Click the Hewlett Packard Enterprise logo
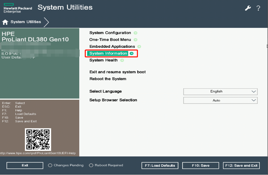 click(x=18, y=7)
